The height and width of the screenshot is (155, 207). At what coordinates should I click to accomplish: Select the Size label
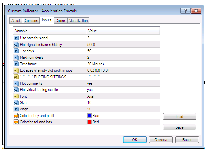[x=23, y=103]
